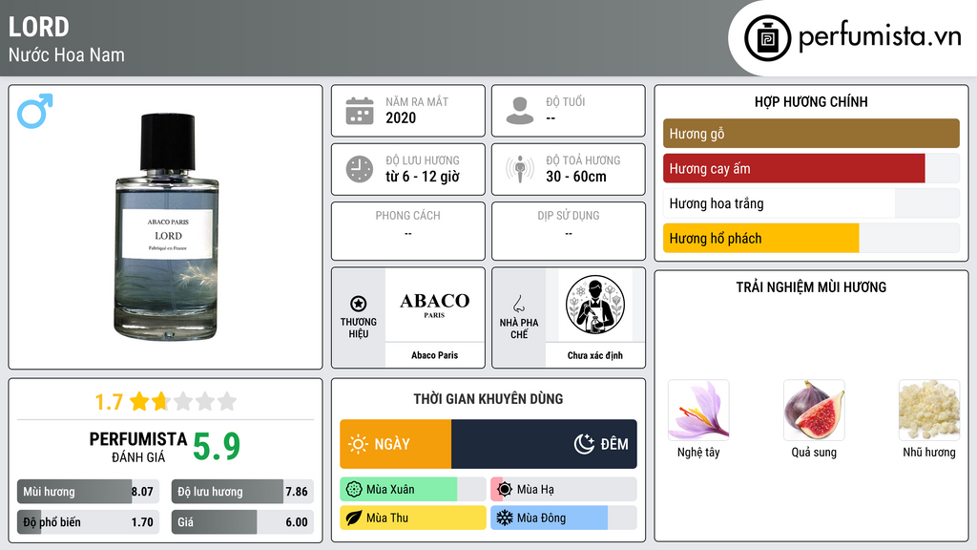977x550 pixels.
Task: Click the last grey rating star
Action: [x=227, y=401]
